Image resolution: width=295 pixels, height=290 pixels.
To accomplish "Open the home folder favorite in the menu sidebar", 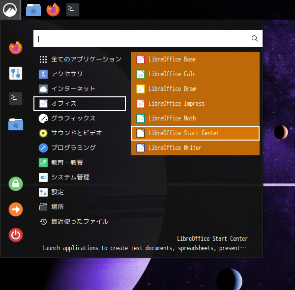I will point(16,124).
